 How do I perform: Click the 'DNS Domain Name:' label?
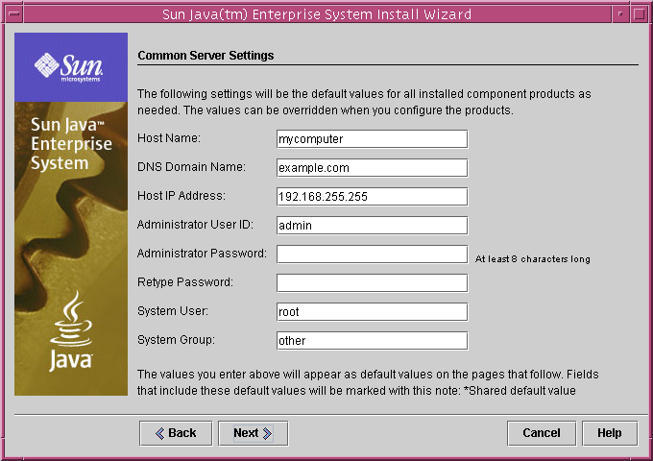coord(191,166)
